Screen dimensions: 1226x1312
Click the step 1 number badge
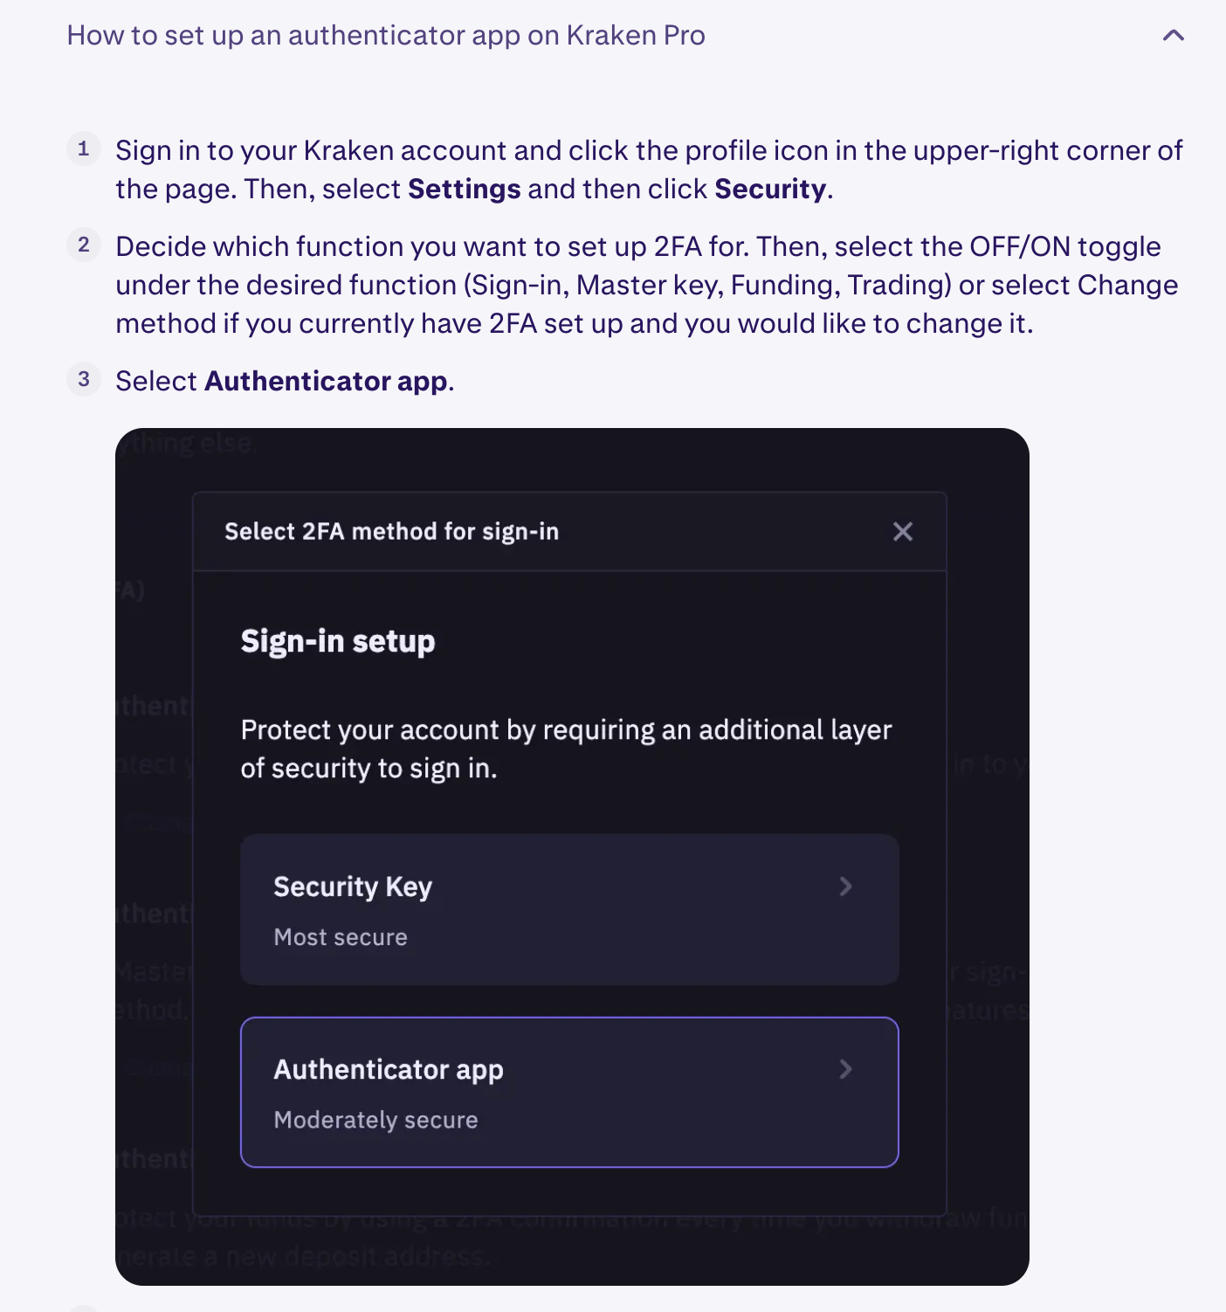[x=84, y=148]
